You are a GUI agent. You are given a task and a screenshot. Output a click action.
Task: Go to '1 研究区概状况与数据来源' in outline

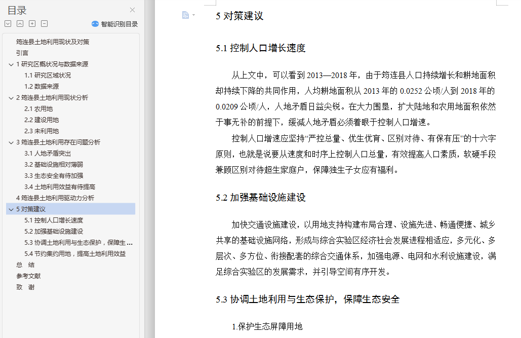(52, 64)
